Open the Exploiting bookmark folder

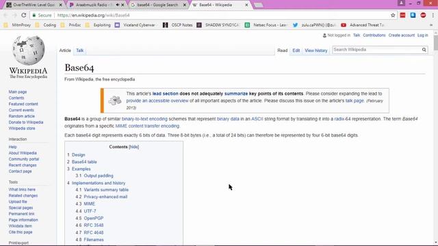98,25
